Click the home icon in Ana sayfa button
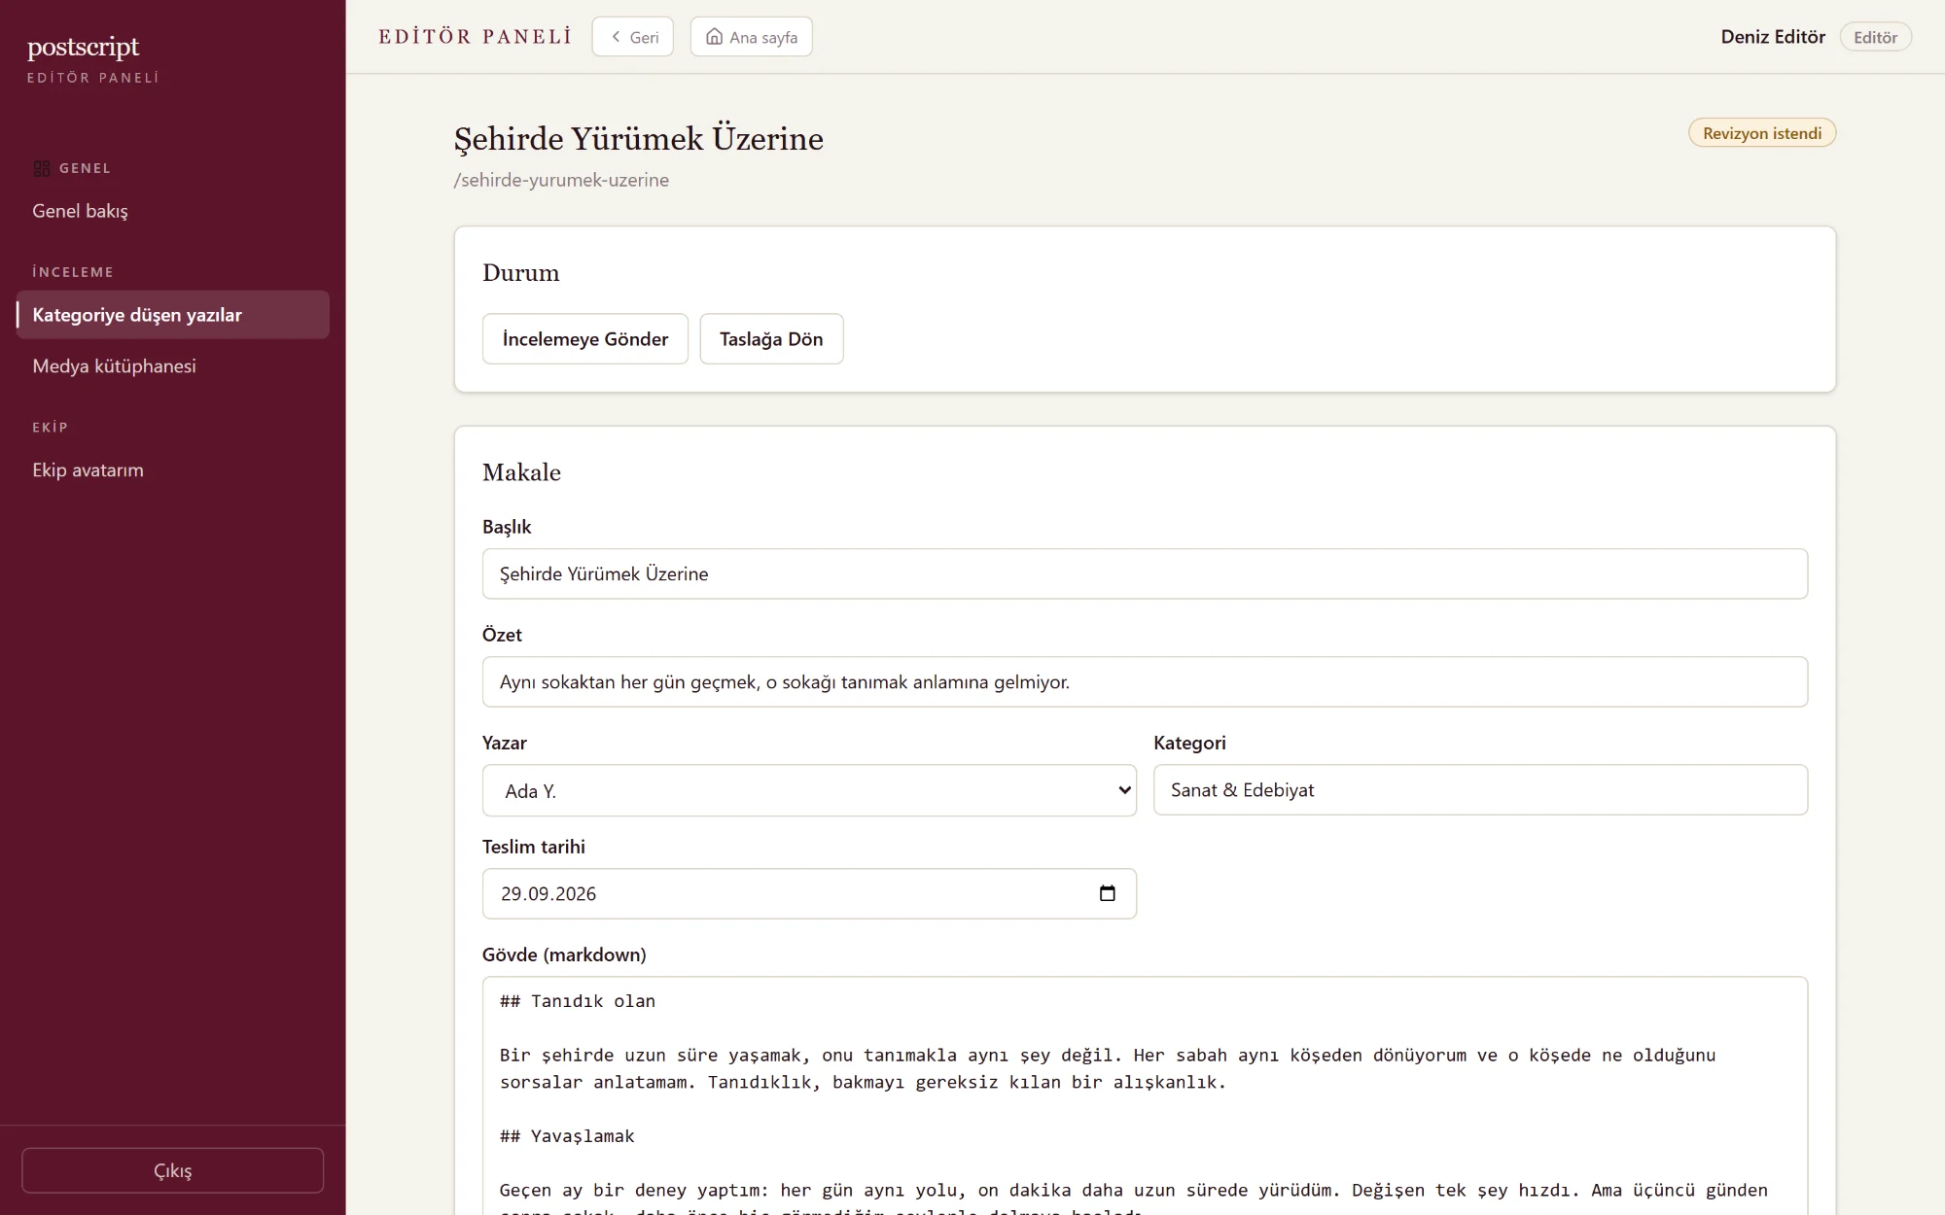 (714, 37)
